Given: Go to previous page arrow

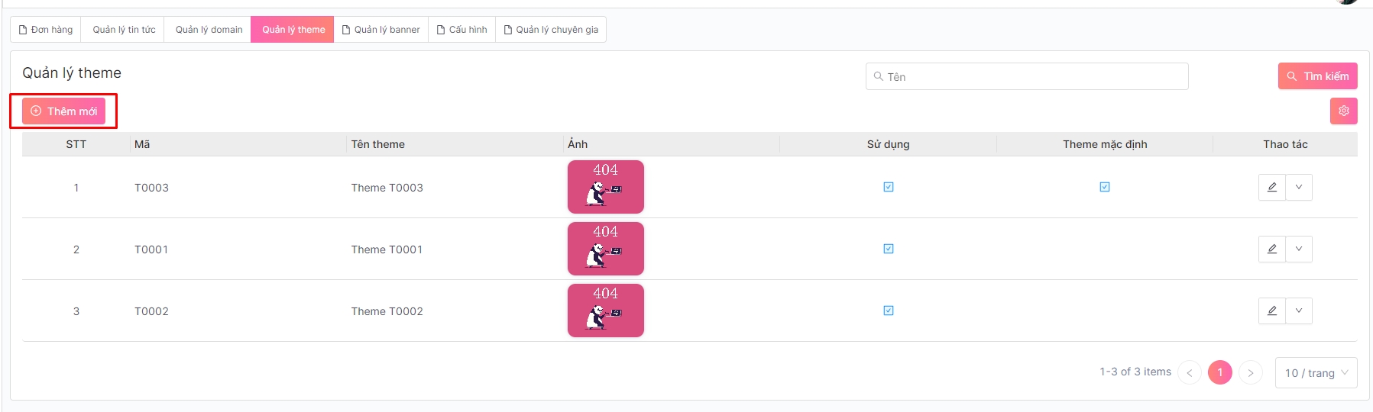Looking at the screenshot, I should click(1190, 372).
